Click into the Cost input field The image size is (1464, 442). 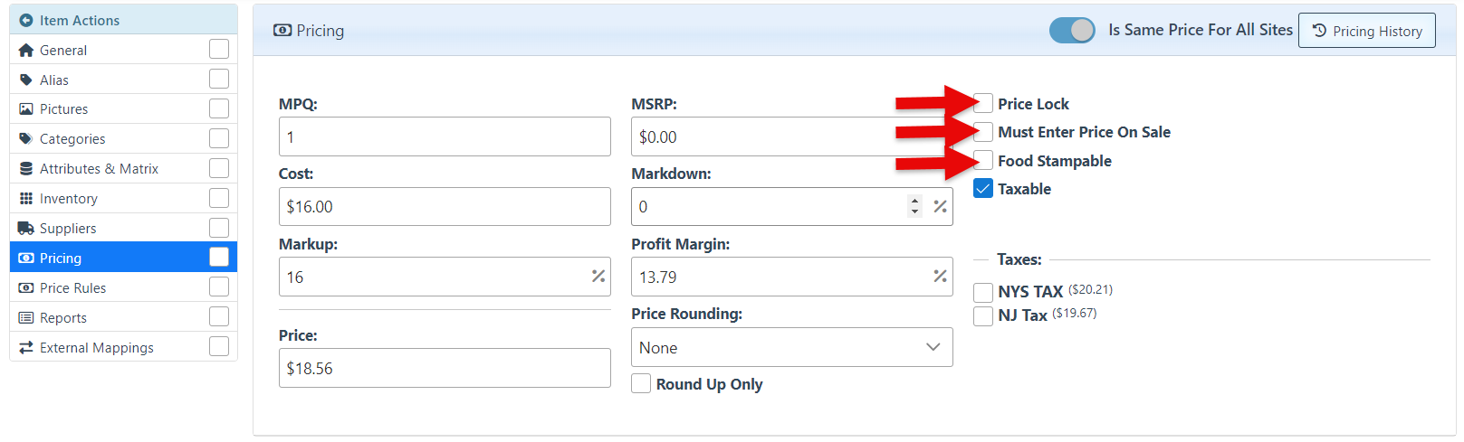444,207
